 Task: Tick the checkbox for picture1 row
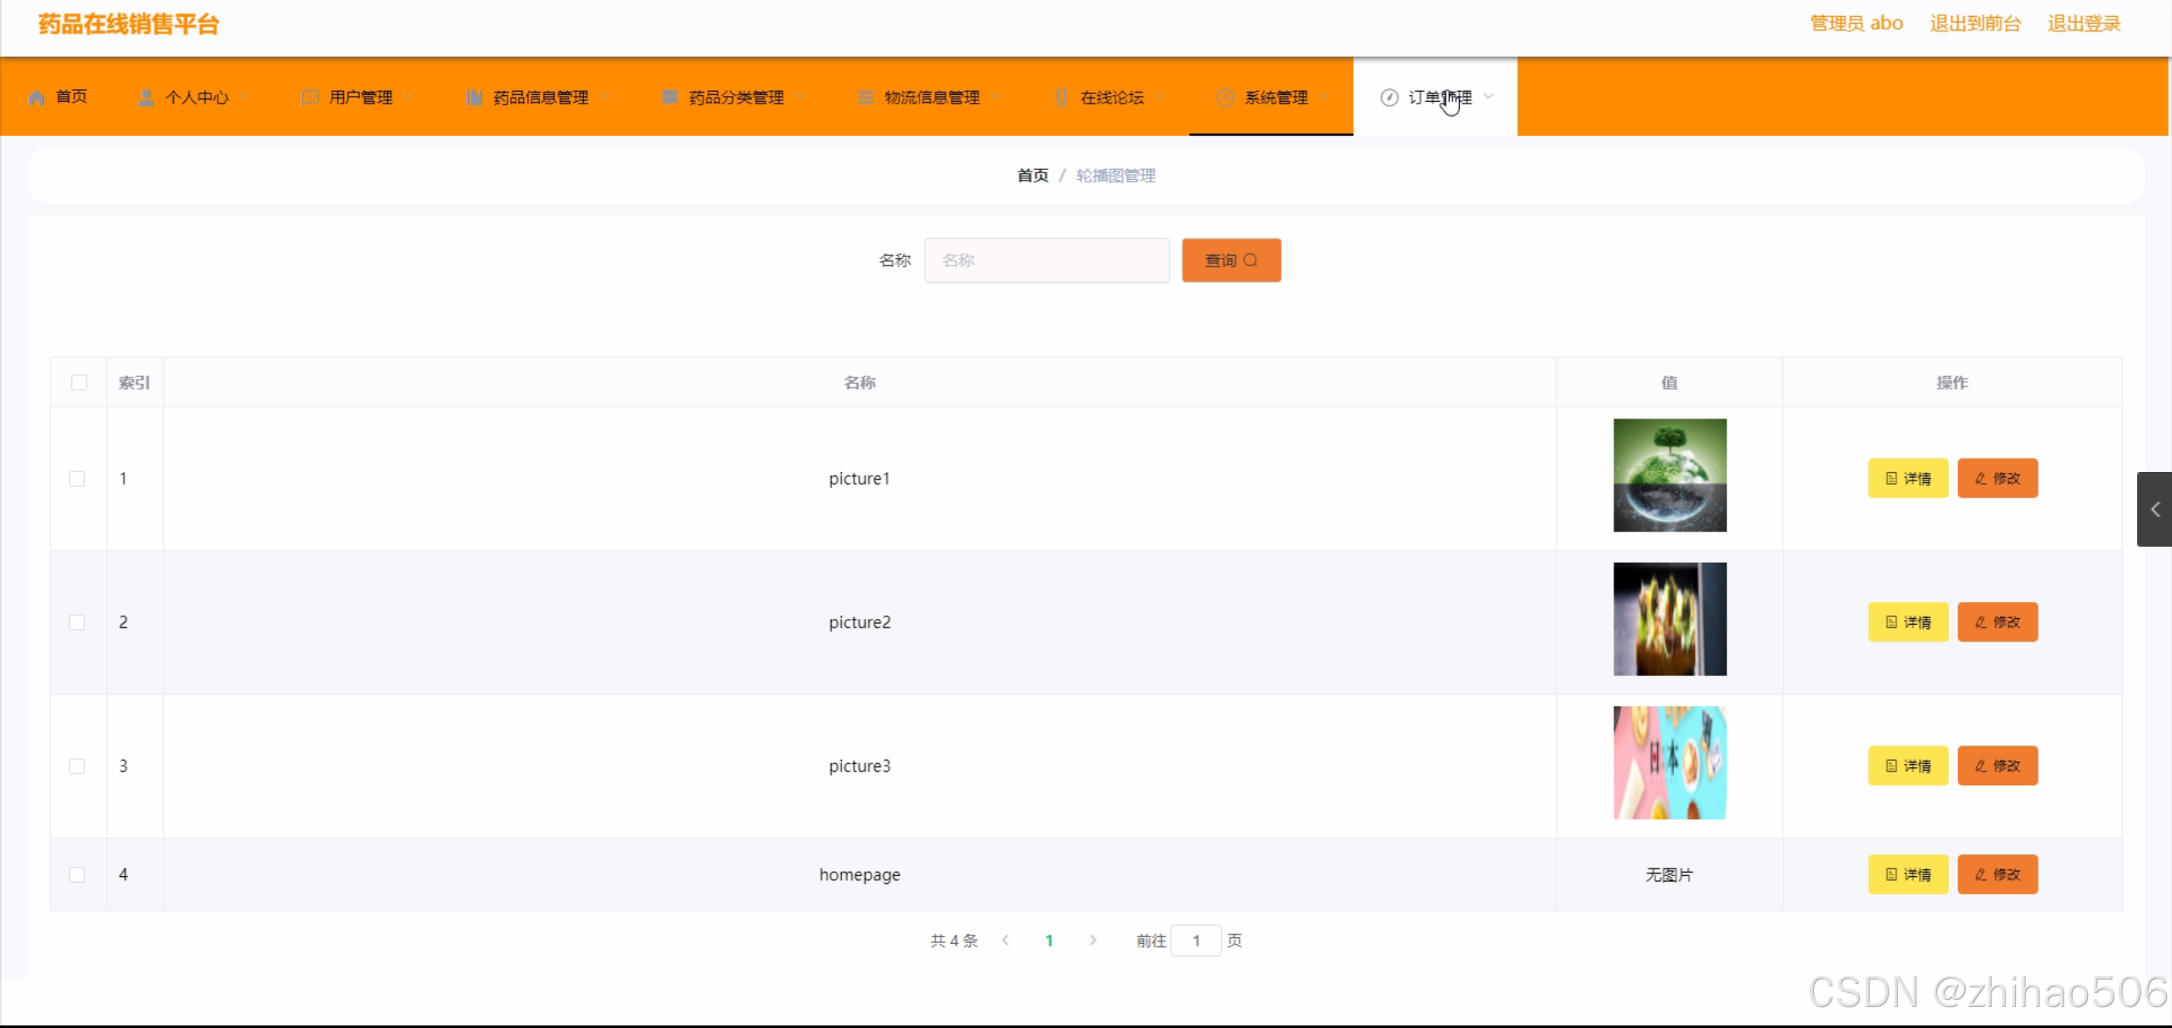(77, 479)
